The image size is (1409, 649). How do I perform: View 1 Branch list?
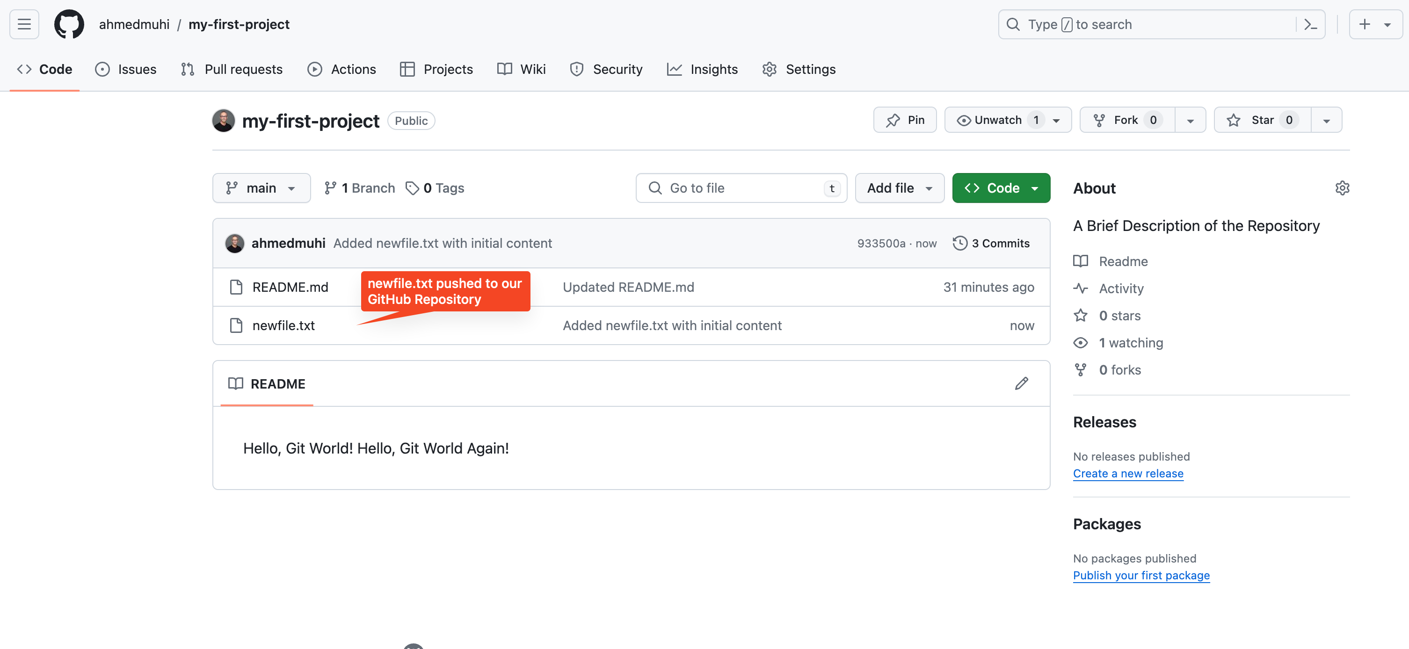click(x=359, y=188)
